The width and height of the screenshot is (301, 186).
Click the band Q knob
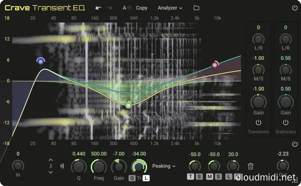coord(79,167)
